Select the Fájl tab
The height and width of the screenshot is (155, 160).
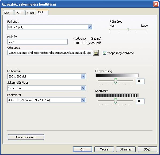point(42,13)
